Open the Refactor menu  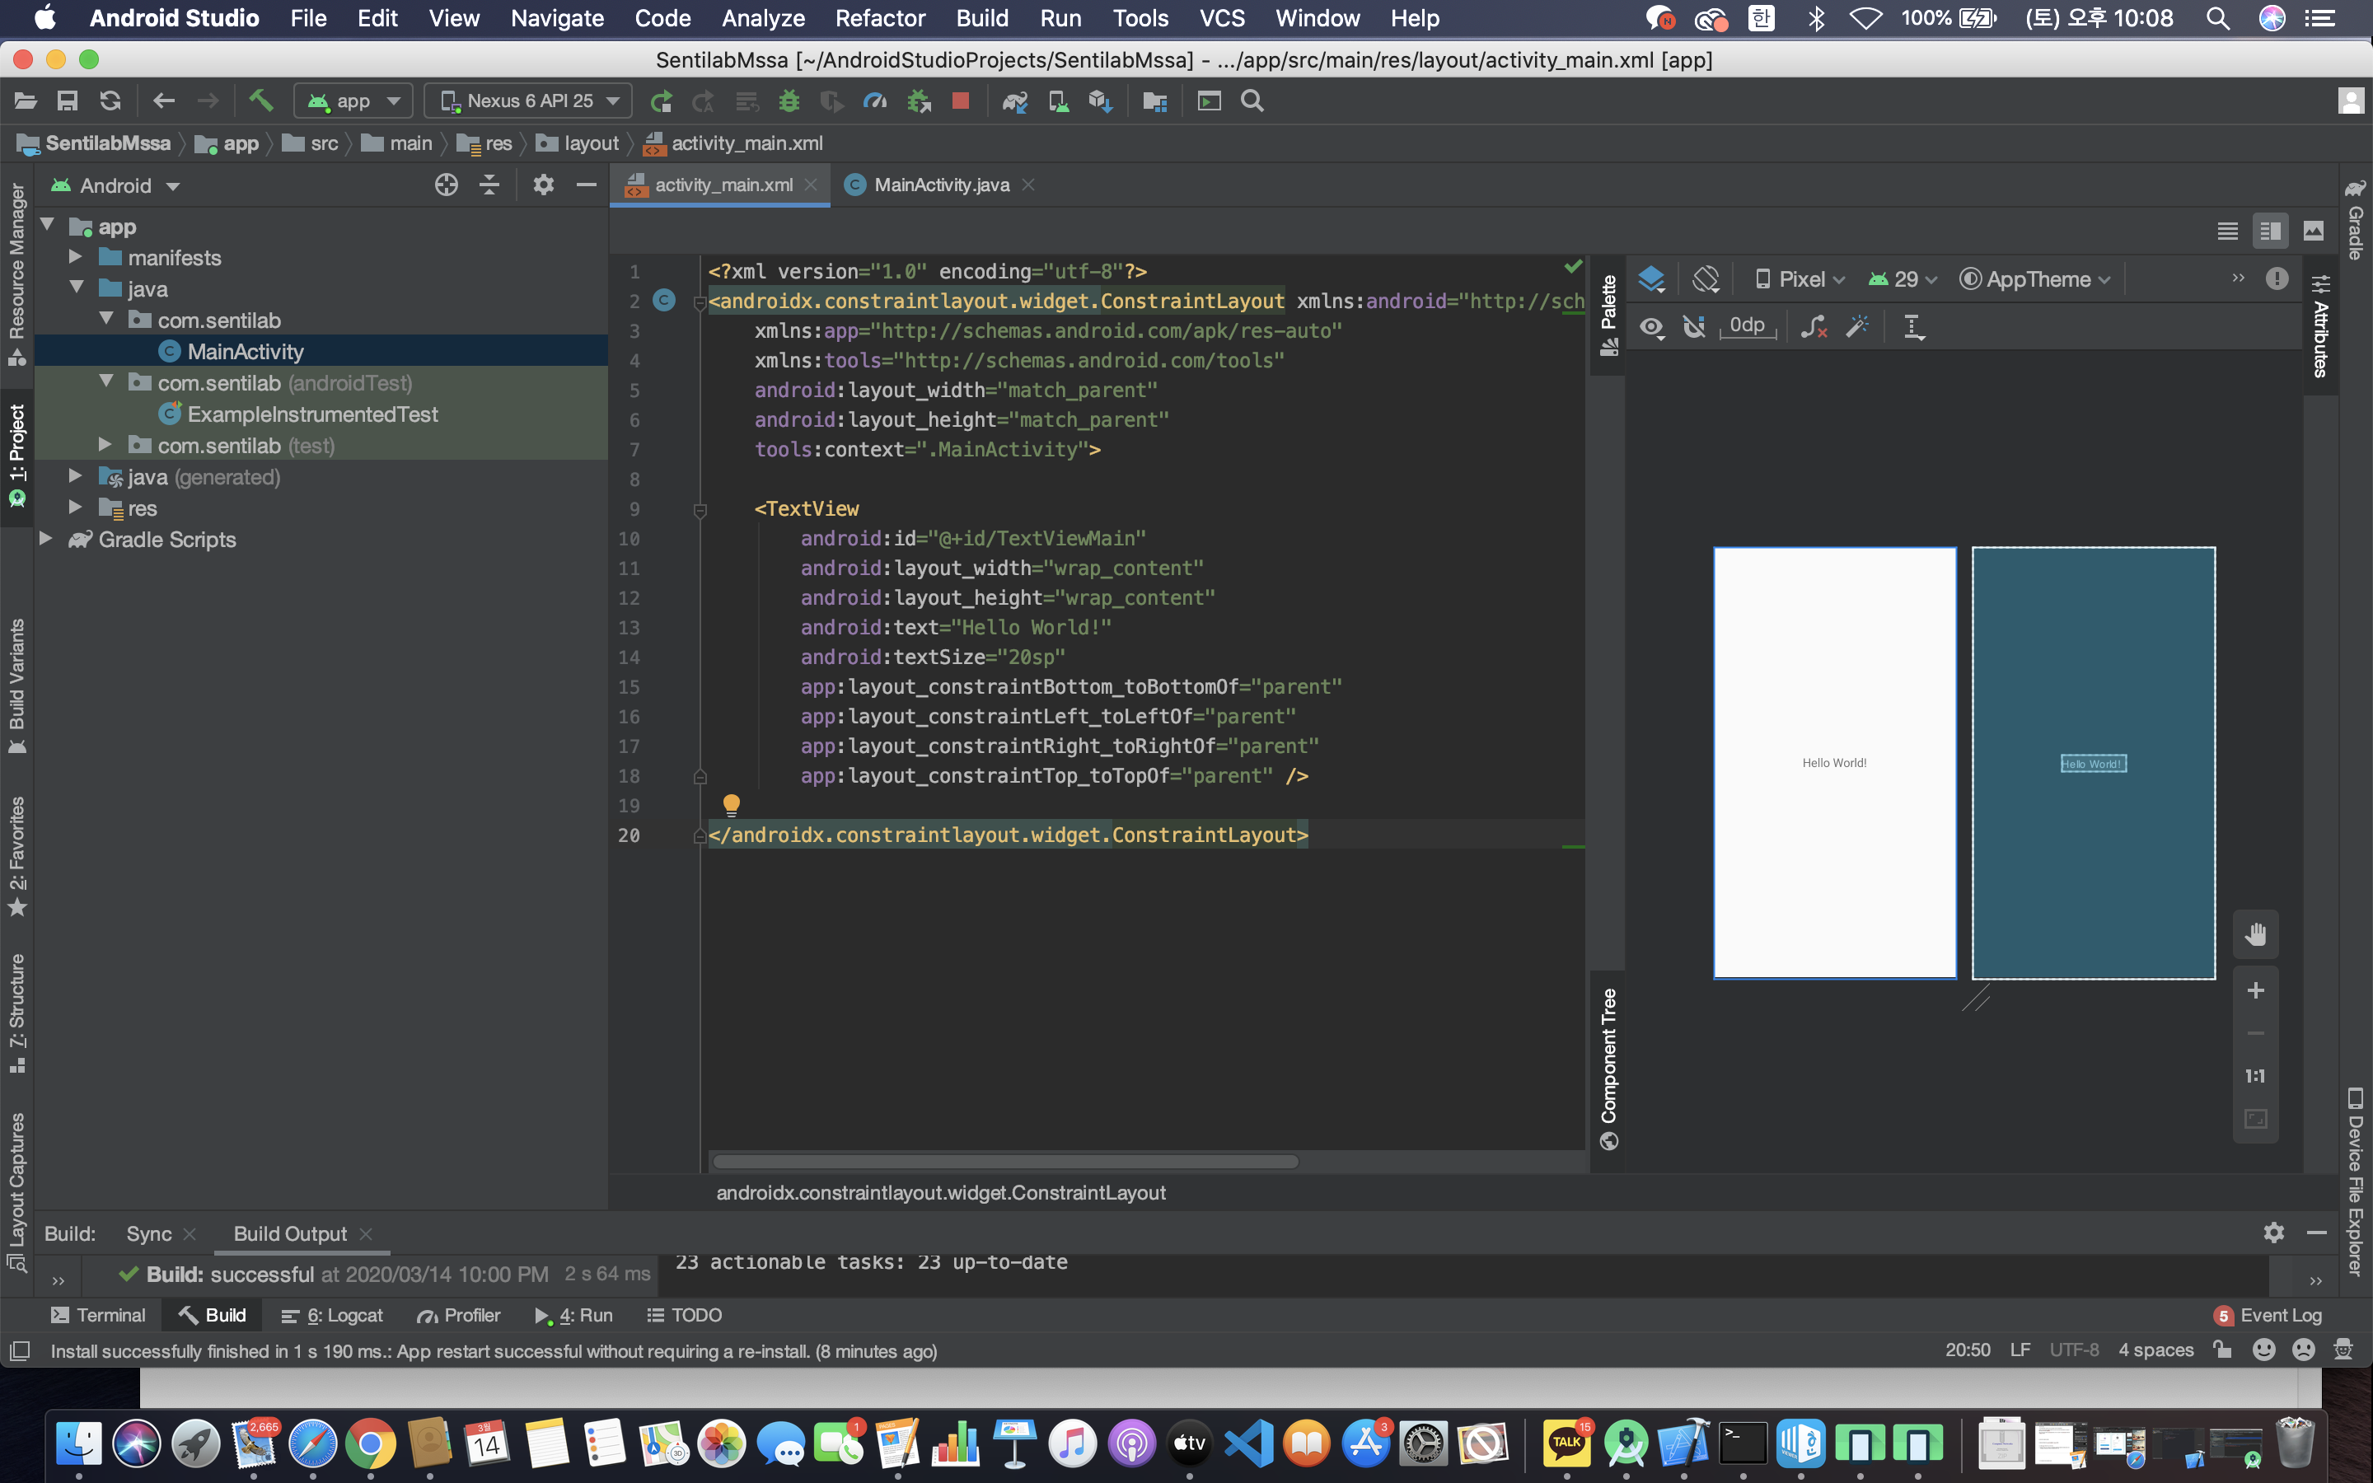[880, 17]
